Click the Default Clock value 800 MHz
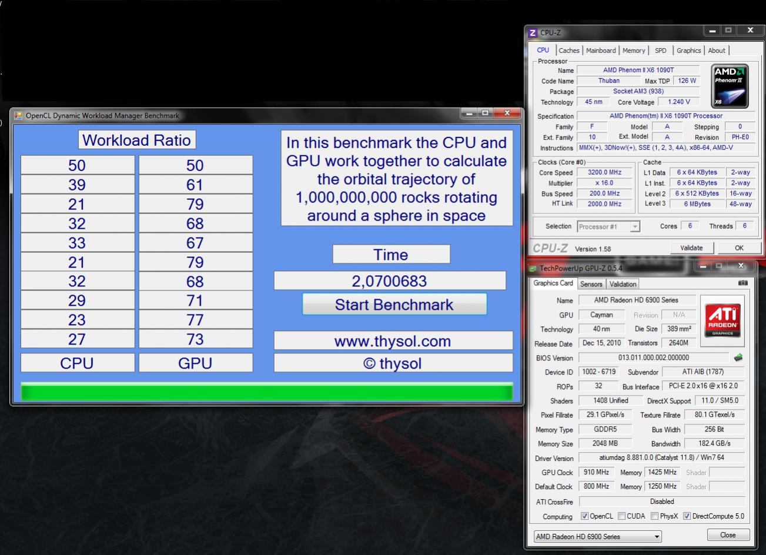 pos(596,486)
